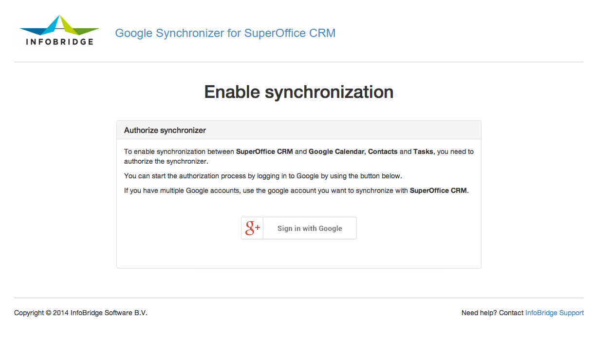593x340 pixels.
Task: Click the InfoBridge logo
Action: (x=59, y=30)
